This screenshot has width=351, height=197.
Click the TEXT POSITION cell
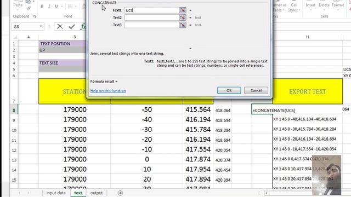click(62, 44)
